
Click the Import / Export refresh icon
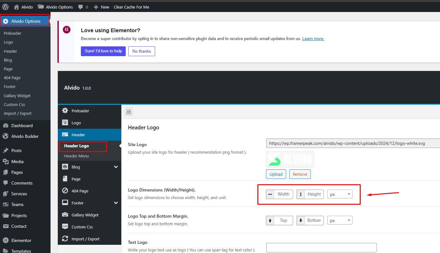(65, 239)
